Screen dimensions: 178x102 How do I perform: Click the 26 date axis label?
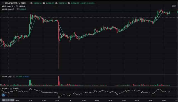[x=70, y=100]
